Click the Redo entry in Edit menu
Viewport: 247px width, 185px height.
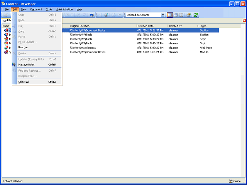click(x=37, y=20)
